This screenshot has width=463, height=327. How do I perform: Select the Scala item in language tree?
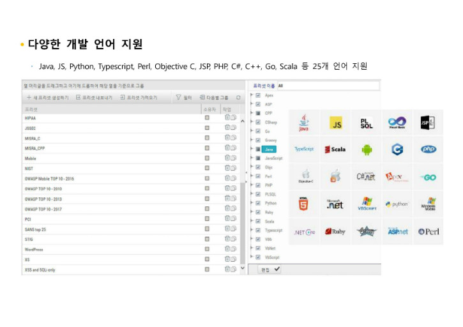pos(269,221)
